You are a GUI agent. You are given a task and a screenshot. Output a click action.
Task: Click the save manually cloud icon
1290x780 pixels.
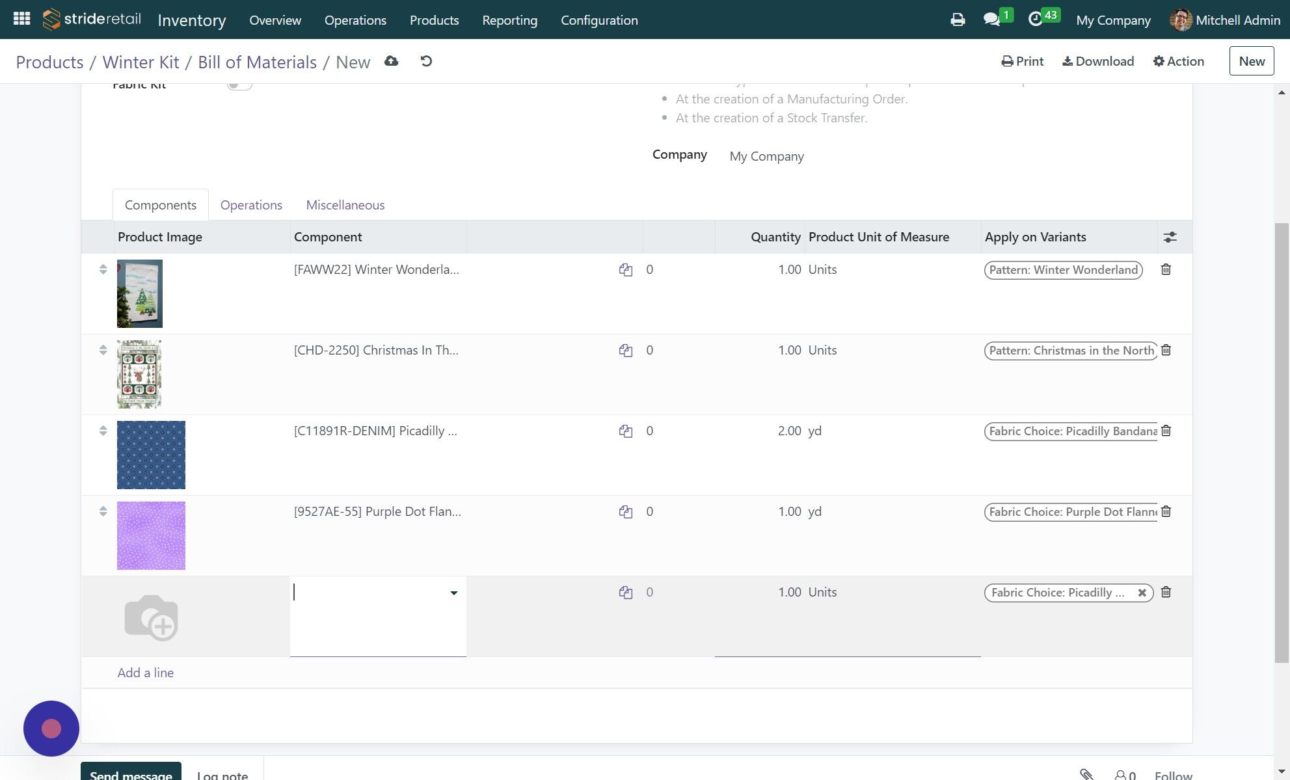(x=391, y=61)
